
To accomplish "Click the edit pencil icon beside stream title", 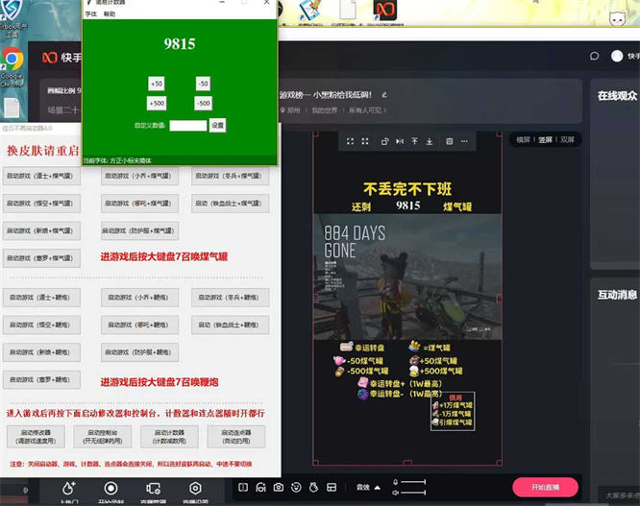I will tap(384, 95).
